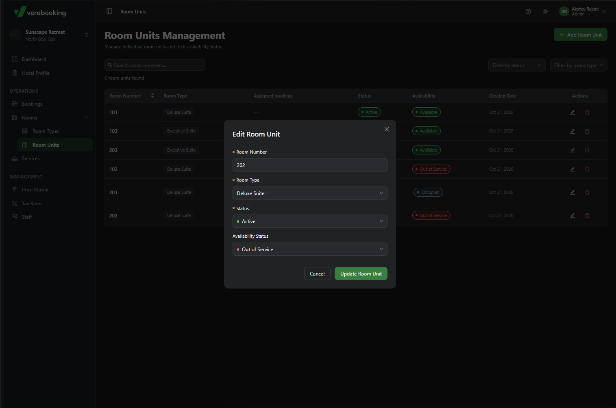Open Filter by status dropdown
616x408 pixels.
[517, 65]
